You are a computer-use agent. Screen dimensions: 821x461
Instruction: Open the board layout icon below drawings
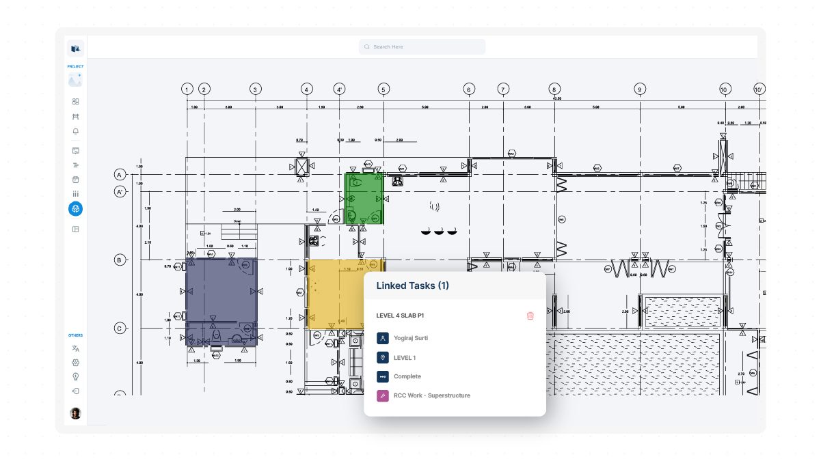click(75, 229)
